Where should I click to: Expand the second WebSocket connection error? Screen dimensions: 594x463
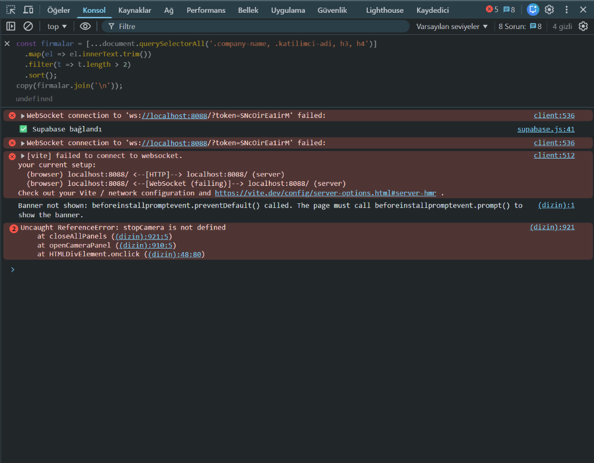pyautogui.click(x=23, y=143)
